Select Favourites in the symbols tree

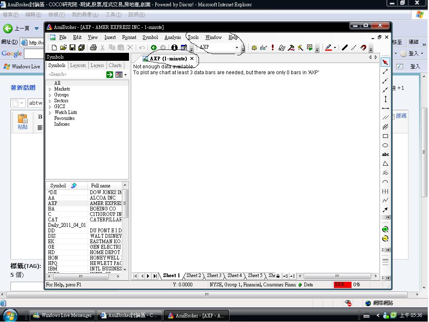[x=64, y=118]
